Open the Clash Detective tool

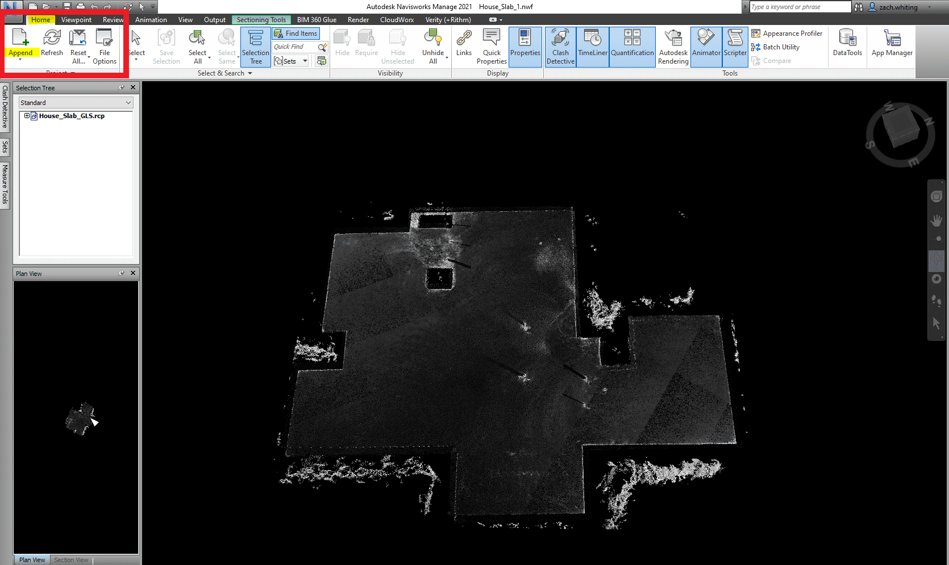(560, 45)
